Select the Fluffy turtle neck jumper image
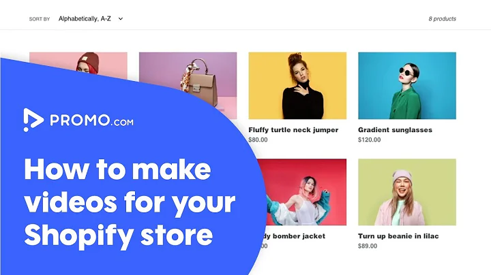Viewport: 491px width, 275px height. pyautogui.click(x=297, y=86)
